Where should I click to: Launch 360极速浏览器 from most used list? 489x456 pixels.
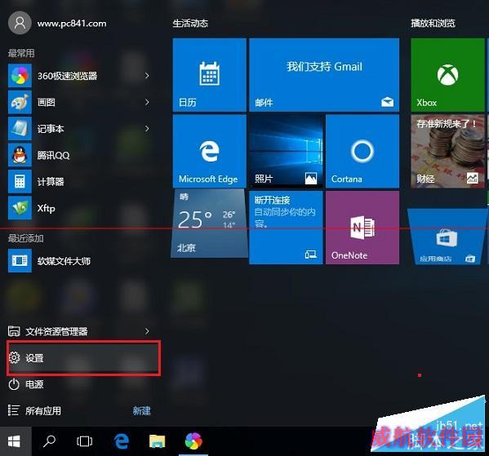point(79,76)
